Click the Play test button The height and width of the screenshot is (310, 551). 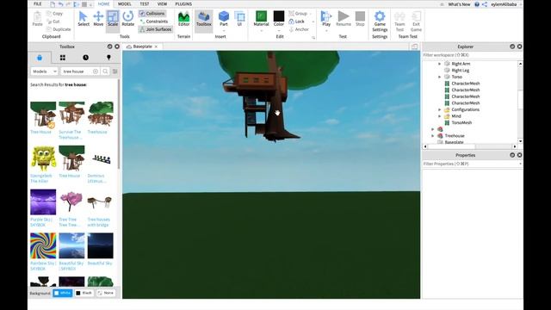pyautogui.click(x=326, y=19)
